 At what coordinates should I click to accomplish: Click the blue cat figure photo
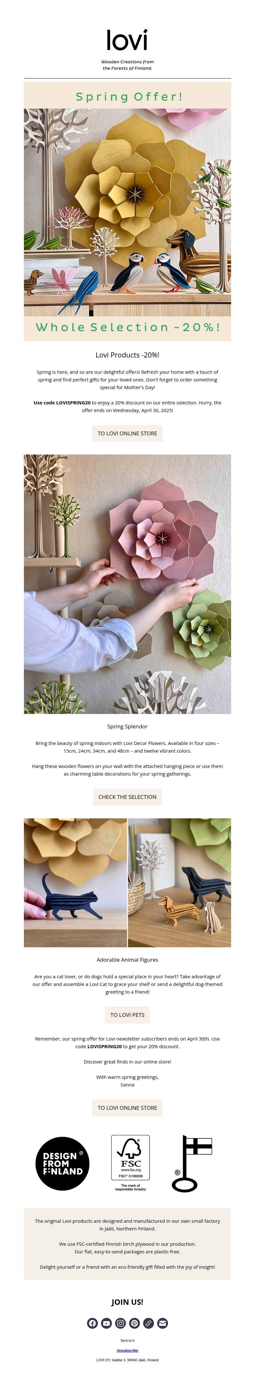tap(75, 883)
